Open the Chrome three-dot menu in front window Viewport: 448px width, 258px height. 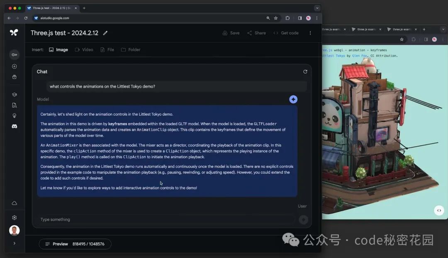pos(317,18)
